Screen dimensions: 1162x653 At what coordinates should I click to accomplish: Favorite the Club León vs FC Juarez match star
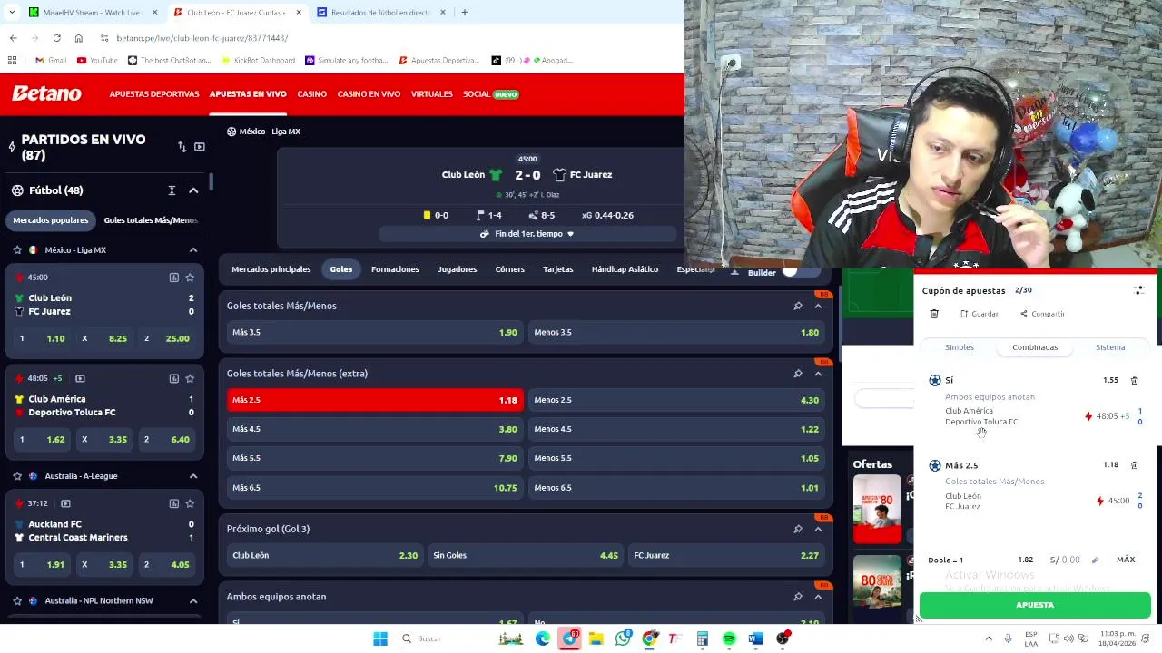coord(190,278)
